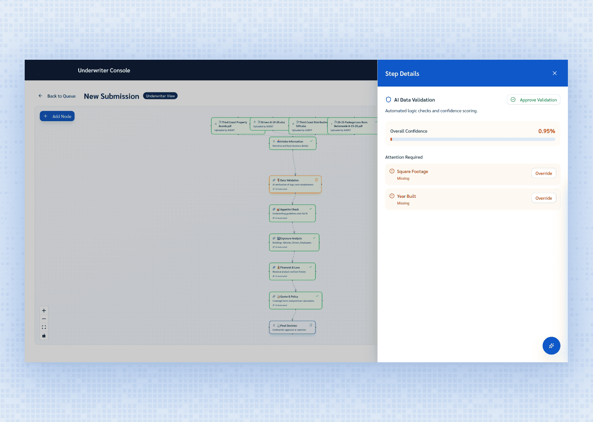Image resolution: width=593 pixels, height=422 pixels.
Task: Select the Final Decision node
Action: pos(292,328)
